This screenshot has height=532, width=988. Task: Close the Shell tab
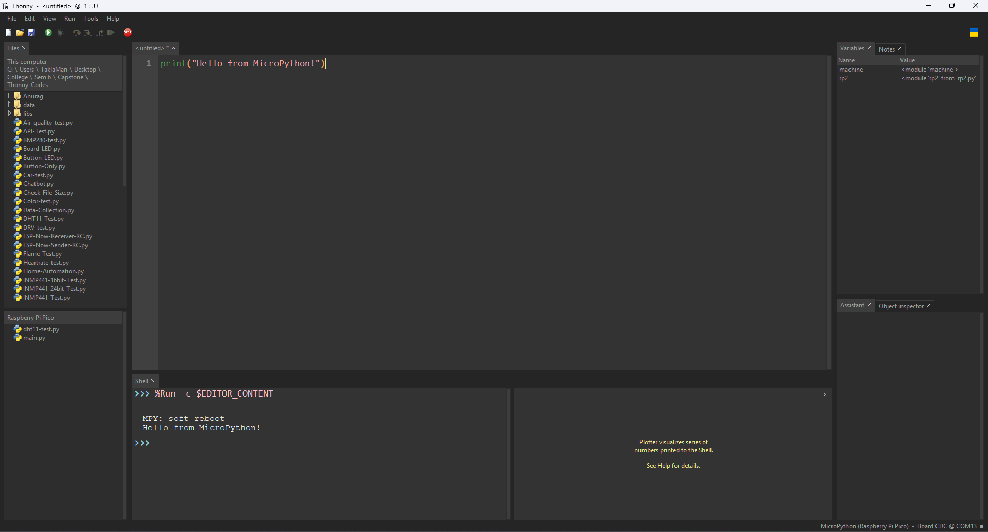[x=153, y=381]
